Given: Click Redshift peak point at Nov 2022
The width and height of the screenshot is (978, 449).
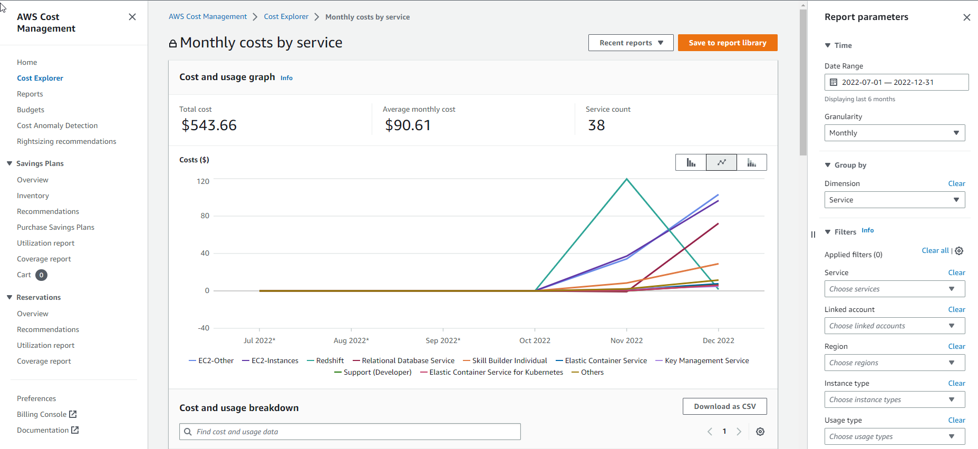Looking at the screenshot, I should click(627, 179).
